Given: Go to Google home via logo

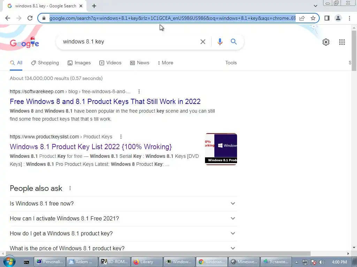Looking at the screenshot, I should [x=24, y=42].
